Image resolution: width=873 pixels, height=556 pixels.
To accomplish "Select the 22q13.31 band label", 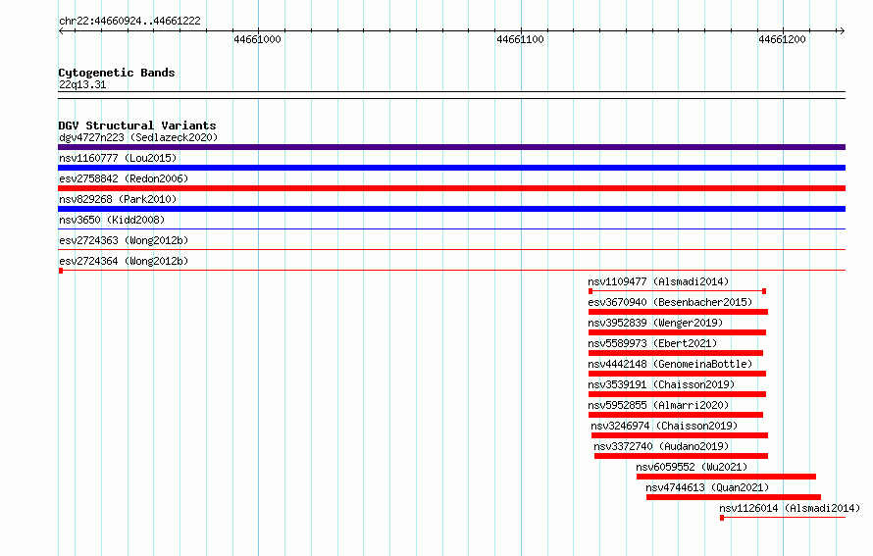I will (x=82, y=84).
